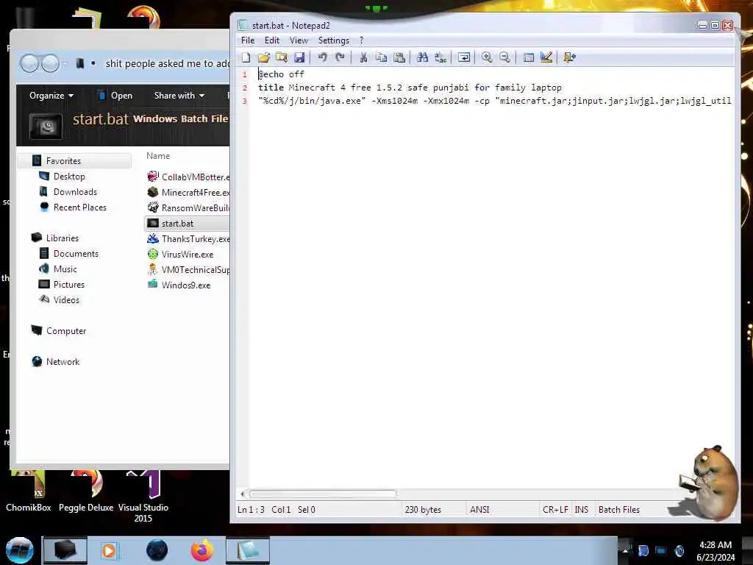Expand the Share with dropdown in Explorer
The image size is (753, 565).
179,96
